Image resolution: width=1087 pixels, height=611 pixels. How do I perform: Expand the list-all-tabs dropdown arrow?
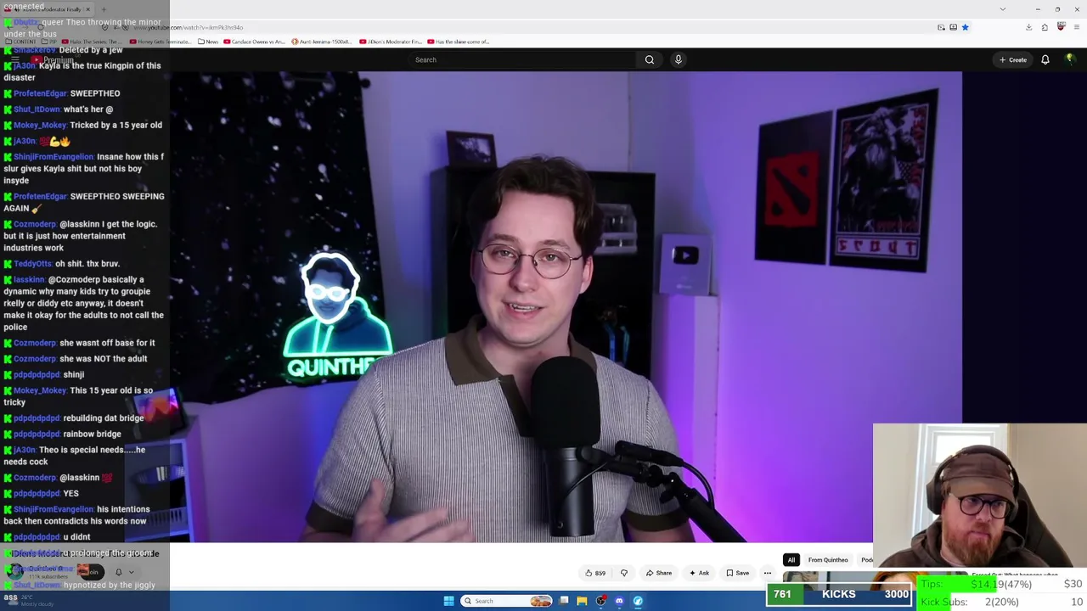[1003, 9]
